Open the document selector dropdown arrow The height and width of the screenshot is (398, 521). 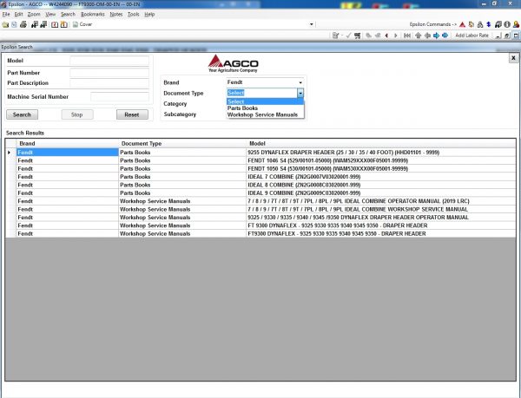312,24
